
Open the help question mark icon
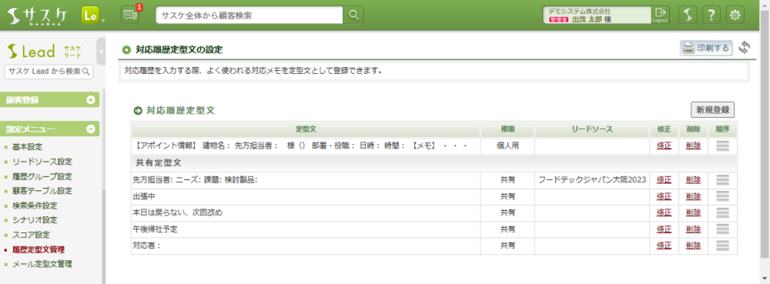711,15
